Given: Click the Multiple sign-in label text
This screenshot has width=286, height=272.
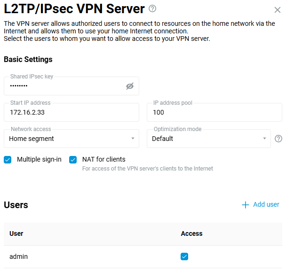Looking at the screenshot, I should (x=39, y=159).
